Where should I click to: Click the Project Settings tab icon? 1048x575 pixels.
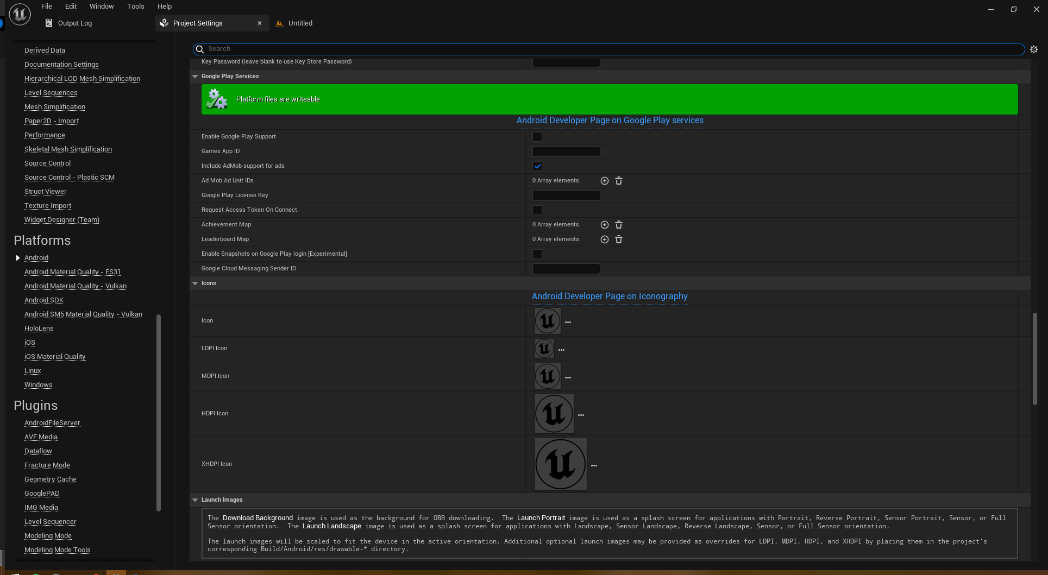coord(164,23)
